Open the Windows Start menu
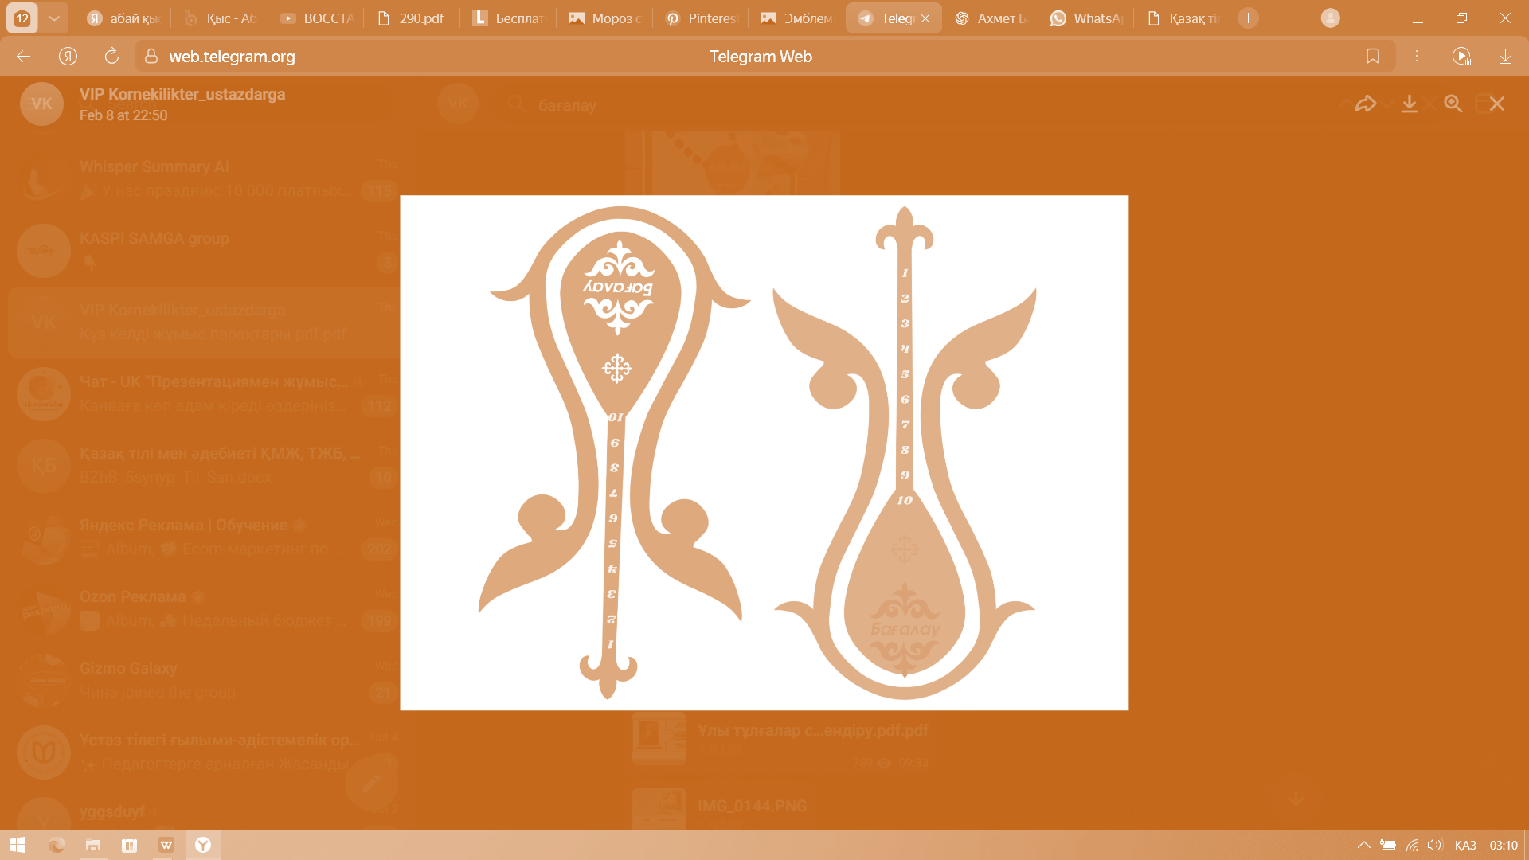 pyautogui.click(x=18, y=845)
